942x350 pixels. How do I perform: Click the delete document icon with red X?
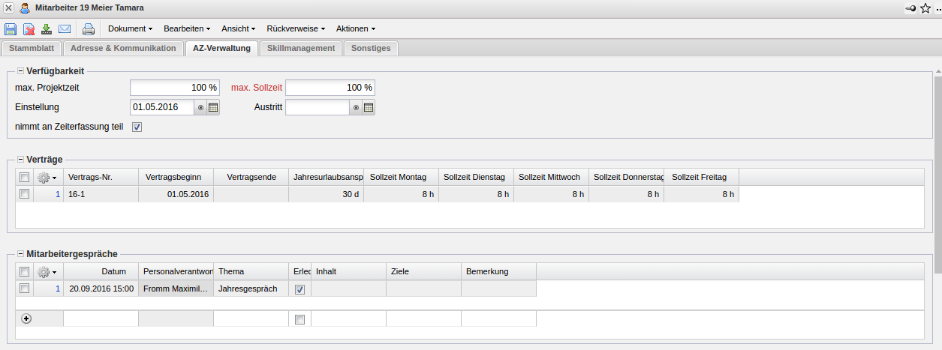click(29, 29)
